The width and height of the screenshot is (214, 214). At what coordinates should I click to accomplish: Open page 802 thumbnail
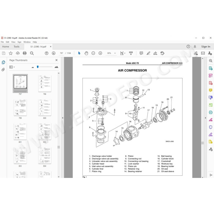tap(45, 131)
